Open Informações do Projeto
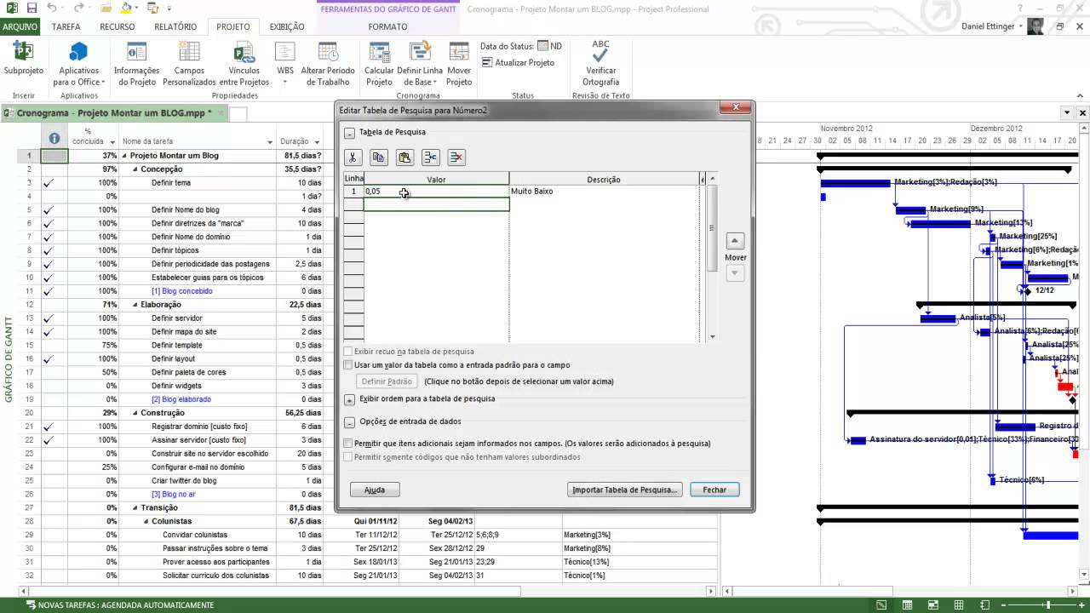Screen dimensions: 1090x613 point(136,66)
